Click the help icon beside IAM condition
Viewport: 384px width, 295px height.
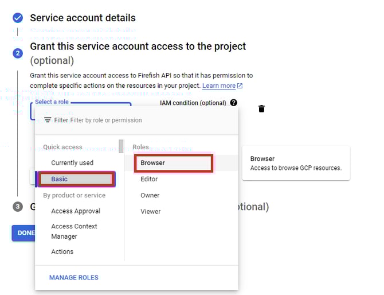[x=233, y=103]
